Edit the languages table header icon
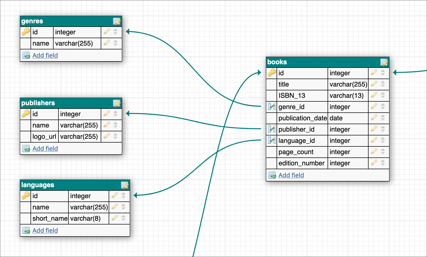The width and height of the screenshot is (427, 257). 125,185
